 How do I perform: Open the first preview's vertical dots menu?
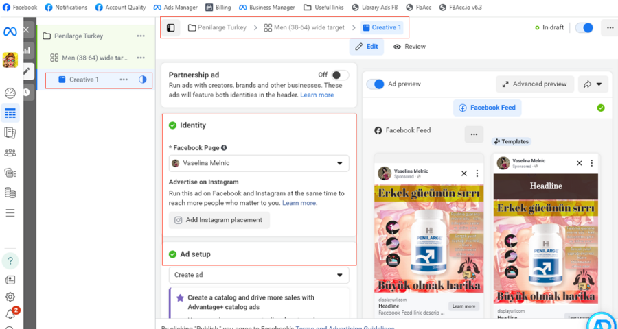(x=477, y=173)
